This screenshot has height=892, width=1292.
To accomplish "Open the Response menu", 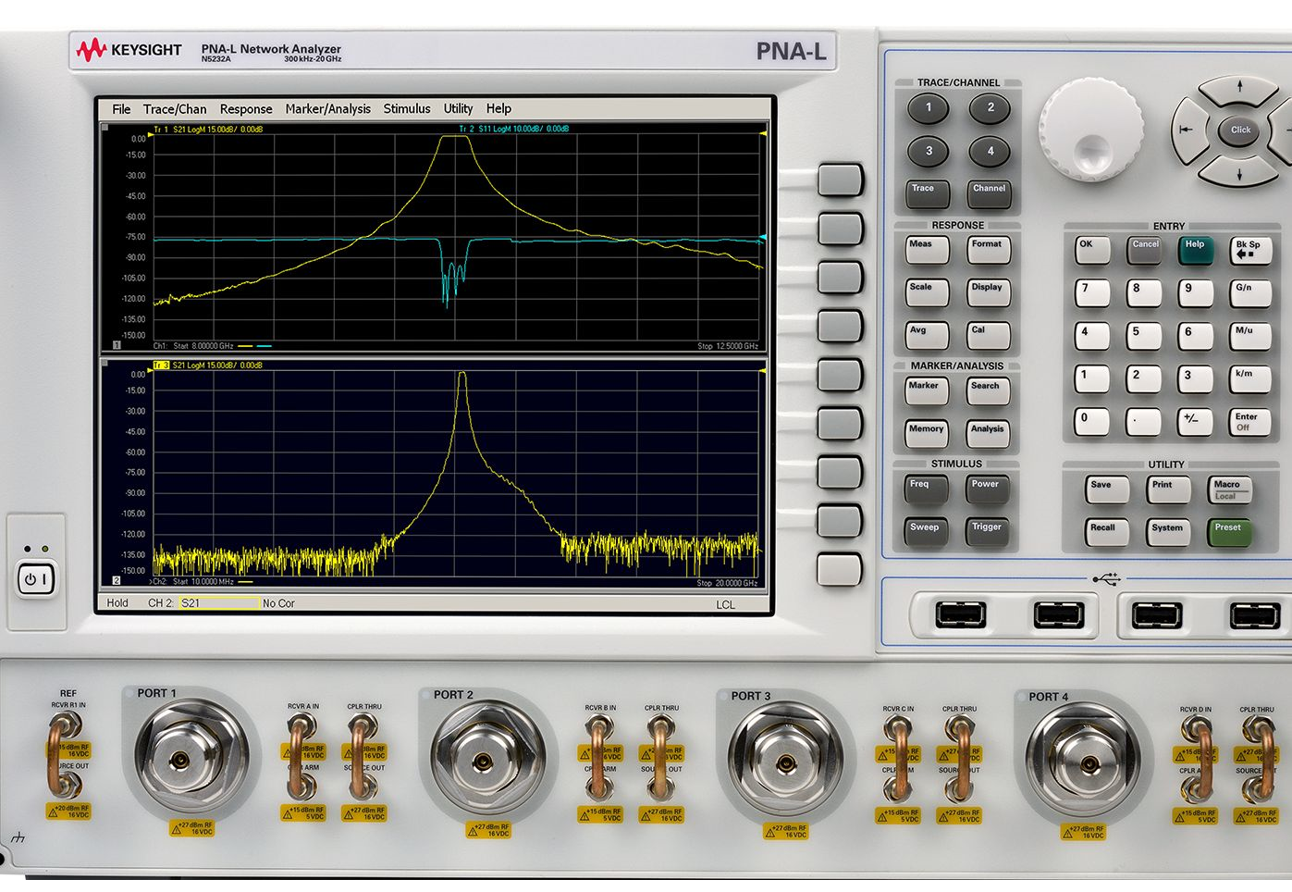I will pos(246,109).
